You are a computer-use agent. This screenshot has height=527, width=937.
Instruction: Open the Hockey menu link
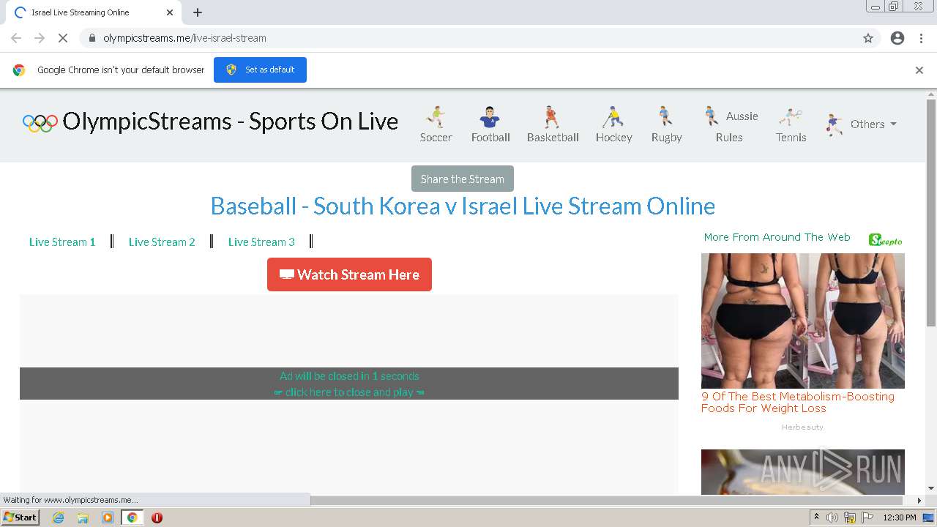[x=613, y=137]
